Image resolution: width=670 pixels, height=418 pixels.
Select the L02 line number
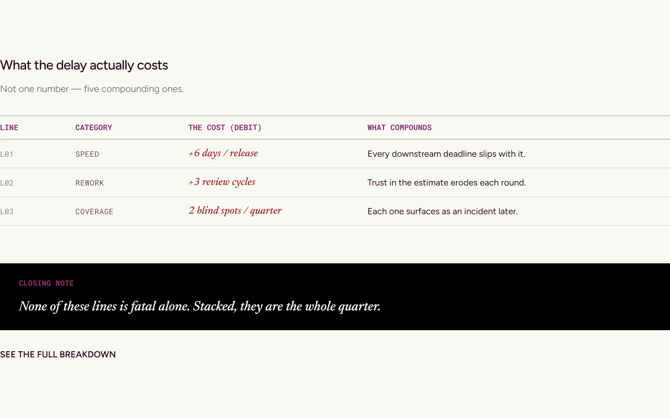(7, 183)
